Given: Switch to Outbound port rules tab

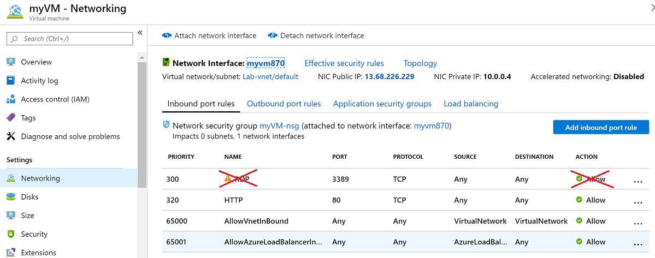Looking at the screenshot, I should click(284, 104).
